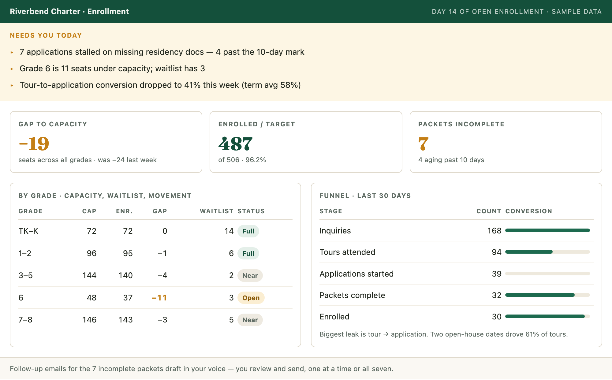The image size is (612, 380).
Task: Click the bullet arrow beside residency docs alert
Action: pos(12,52)
